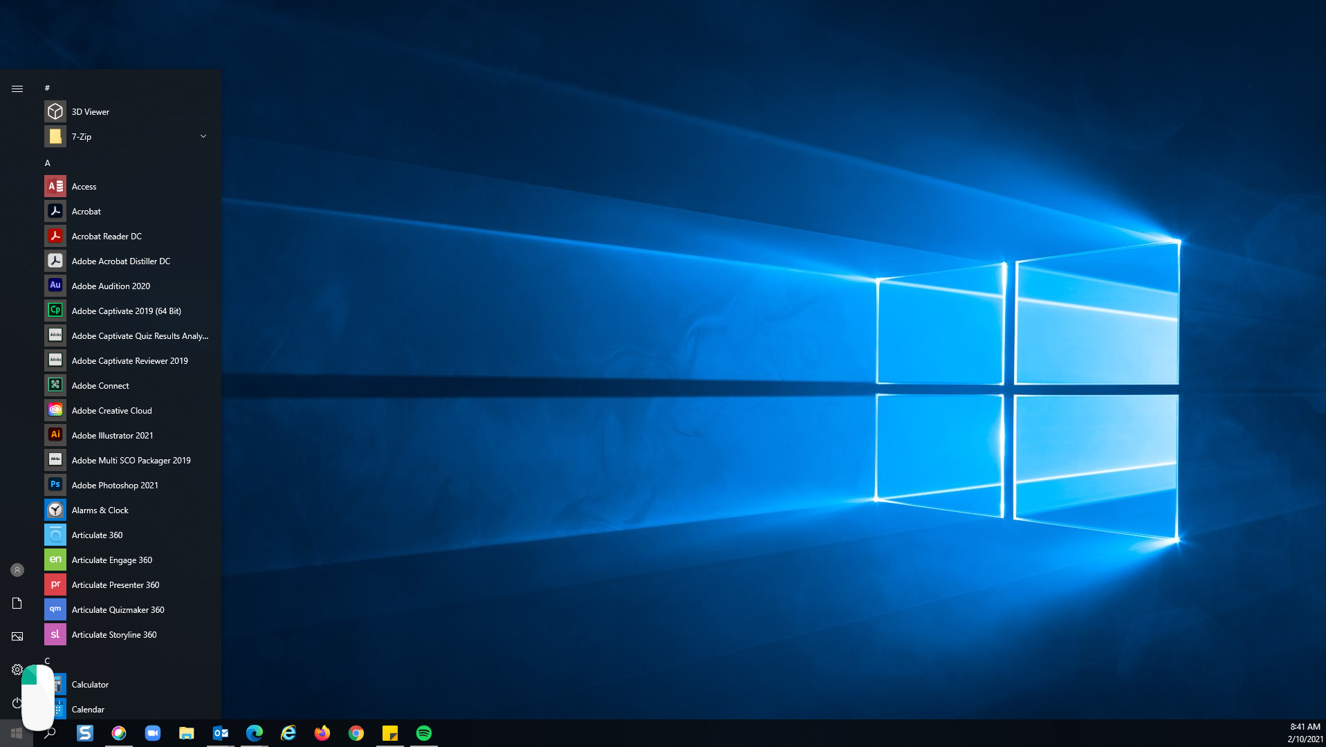Image resolution: width=1326 pixels, height=747 pixels.
Task: Open Sticky Notes from the taskbar
Action: (x=391, y=734)
